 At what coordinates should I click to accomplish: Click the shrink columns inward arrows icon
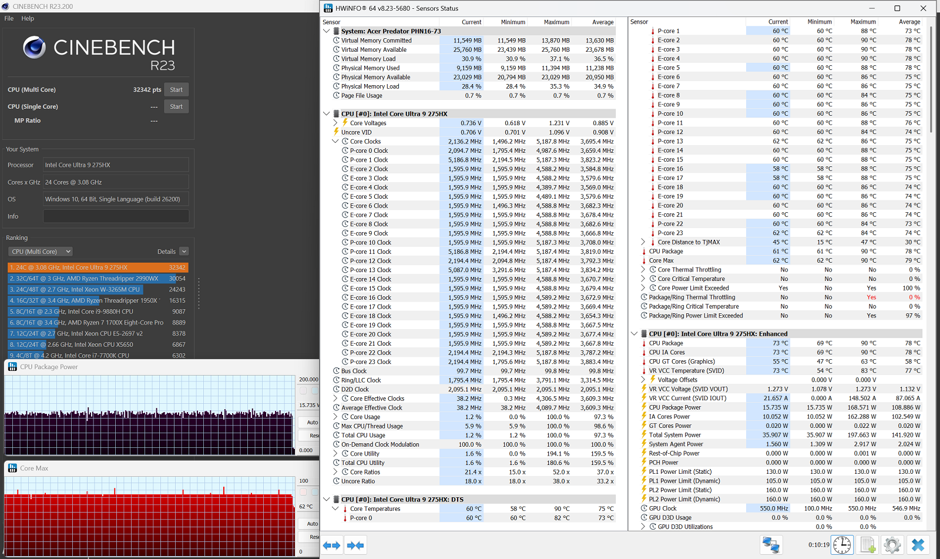click(355, 545)
